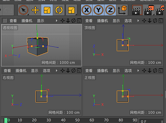Click front view zoom icon

[150, 71]
